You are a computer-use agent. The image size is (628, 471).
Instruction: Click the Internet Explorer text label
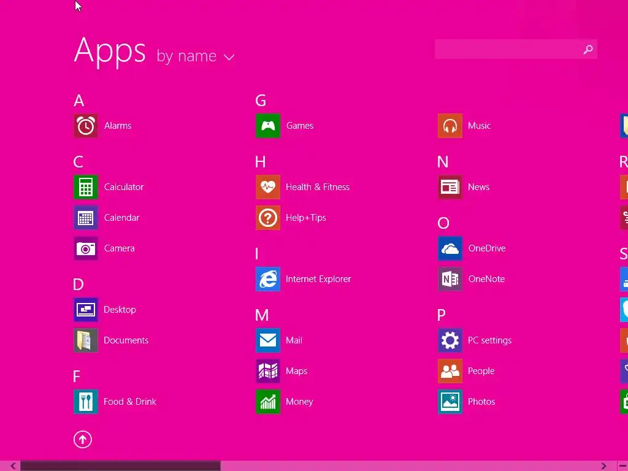[318, 279]
